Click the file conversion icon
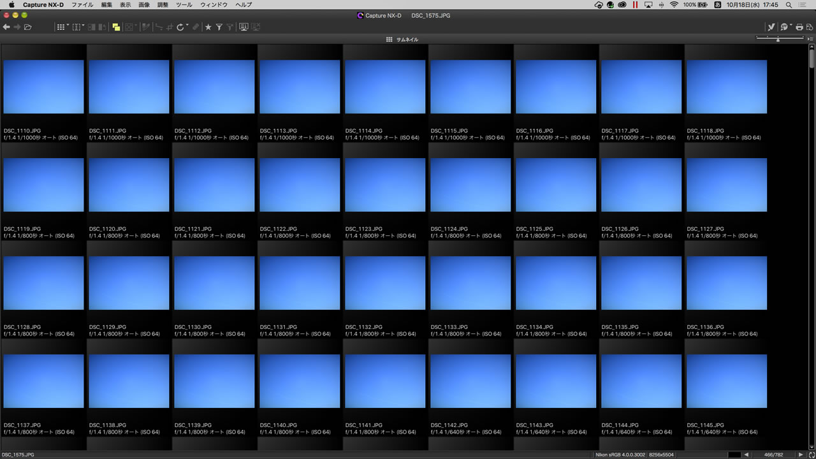The width and height of the screenshot is (816, 459). [x=784, y=27]
